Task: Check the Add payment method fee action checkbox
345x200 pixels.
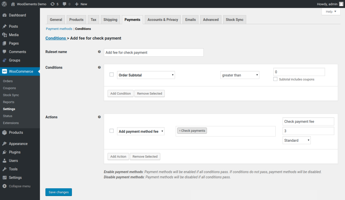Action: 112,131
